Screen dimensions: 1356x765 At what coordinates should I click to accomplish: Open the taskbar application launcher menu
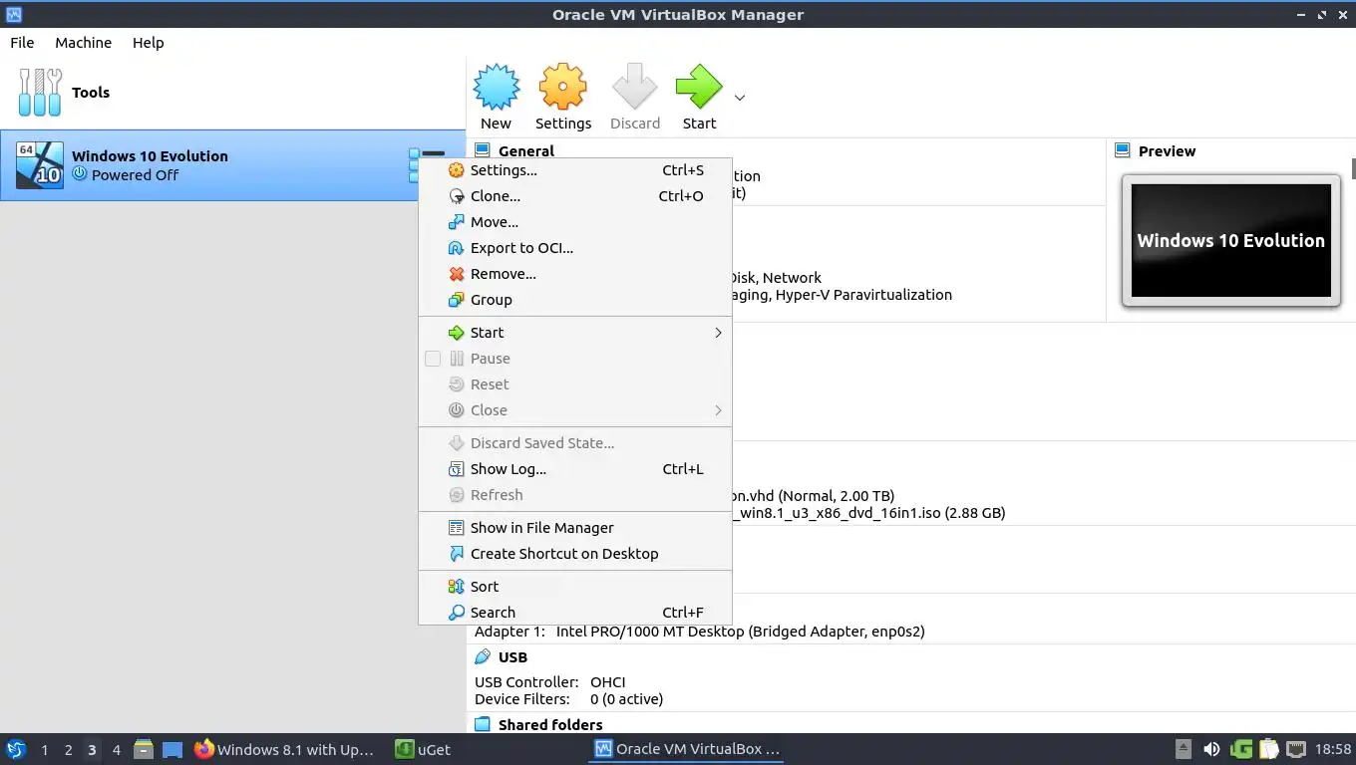tap(16, 749)
